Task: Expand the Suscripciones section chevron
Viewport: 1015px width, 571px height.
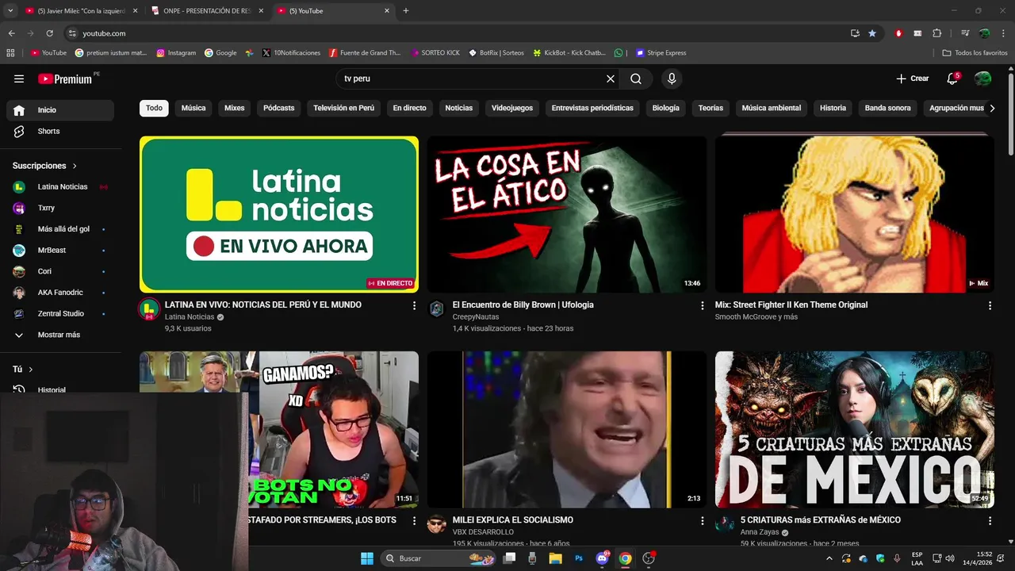Action: point(75,166)
